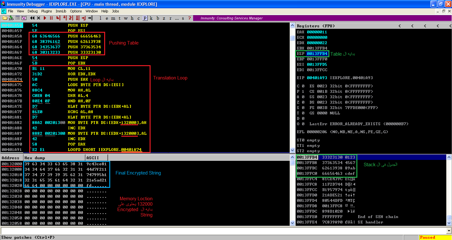Show Executable modules via the 'e' button

(107, 18)
